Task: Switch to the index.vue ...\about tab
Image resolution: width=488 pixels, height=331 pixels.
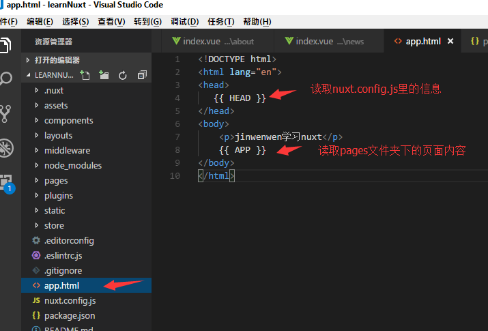Action: [218, 41]
